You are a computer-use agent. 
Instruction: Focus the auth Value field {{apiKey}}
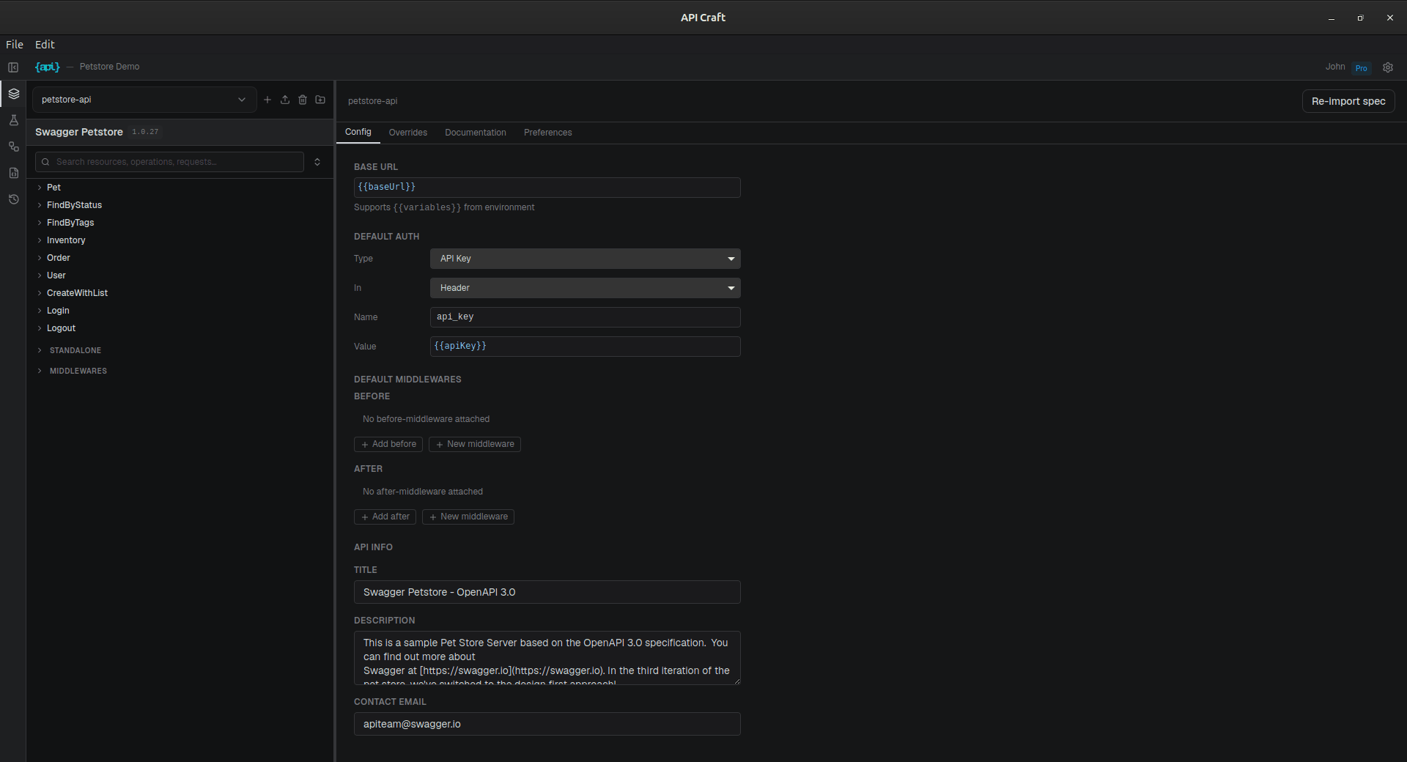coord(585,347)
